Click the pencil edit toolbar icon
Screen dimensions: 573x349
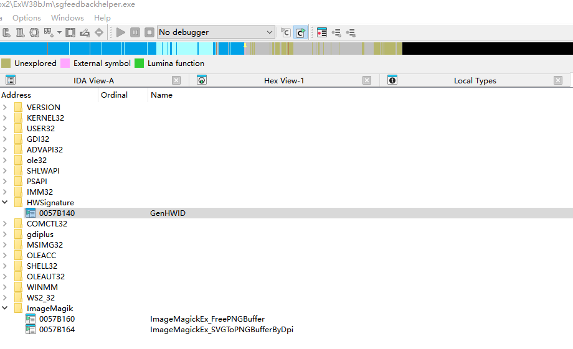pyautogui.click(x=85, y=32)
